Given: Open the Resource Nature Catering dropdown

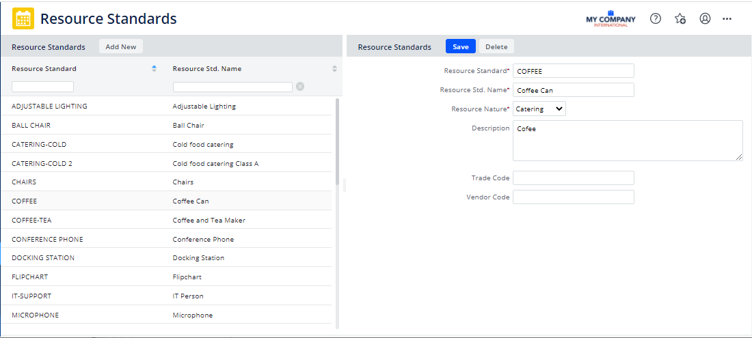Looking at the screenshot, I should pyautogui.click(x=539, y=109).
